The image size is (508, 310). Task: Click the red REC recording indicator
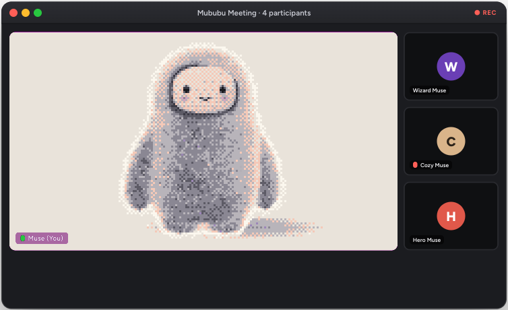pyautogui.click(x=485, y=13)
